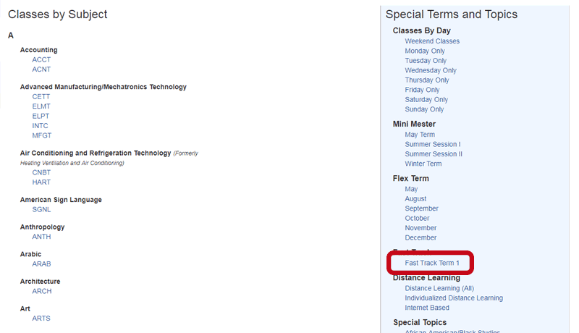Open the MFGT manufacturing subject link
Image resolution: width=579 pixels, height=333 pixels.
click(x=42, y=135)
